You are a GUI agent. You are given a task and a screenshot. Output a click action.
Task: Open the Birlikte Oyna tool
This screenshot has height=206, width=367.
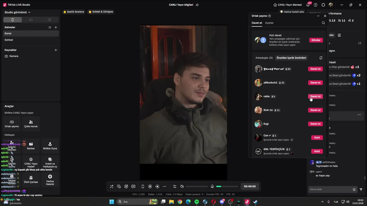tap(50, 146)
